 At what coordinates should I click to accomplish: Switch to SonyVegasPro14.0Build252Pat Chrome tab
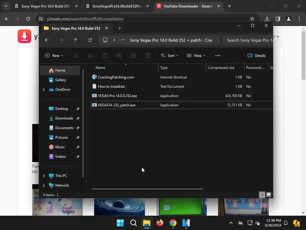117,6
